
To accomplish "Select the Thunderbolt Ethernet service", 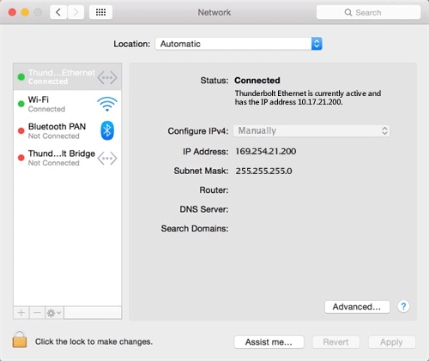I will [x=68, y=77].
